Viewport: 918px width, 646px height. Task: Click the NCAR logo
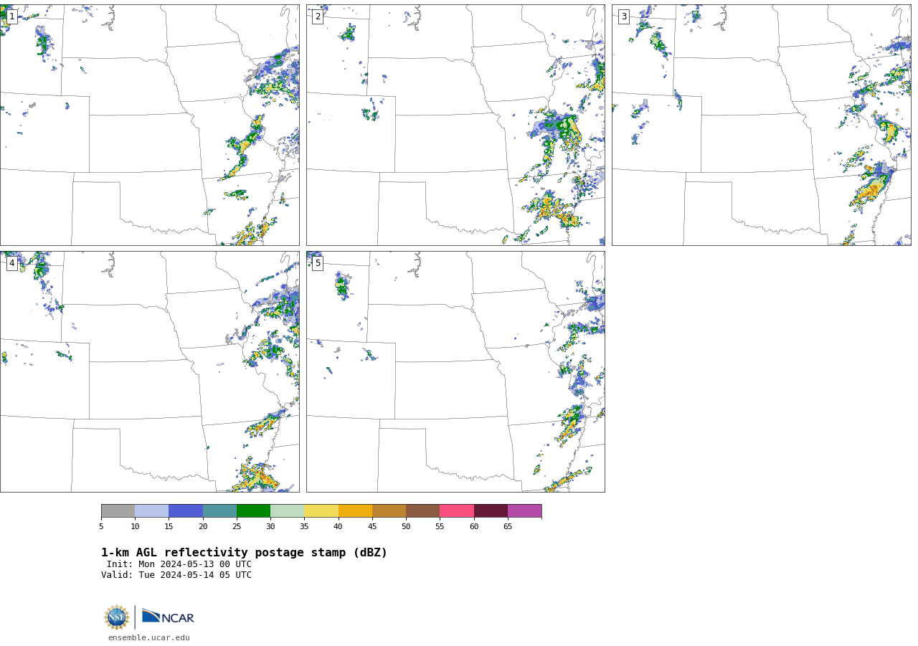pyautogui.click(x=168, y=617)
